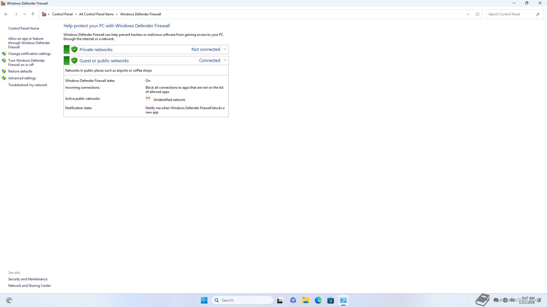Screen dimensions: 547x307
Task: Click the Windows Start button
Action: coord(204,300)
